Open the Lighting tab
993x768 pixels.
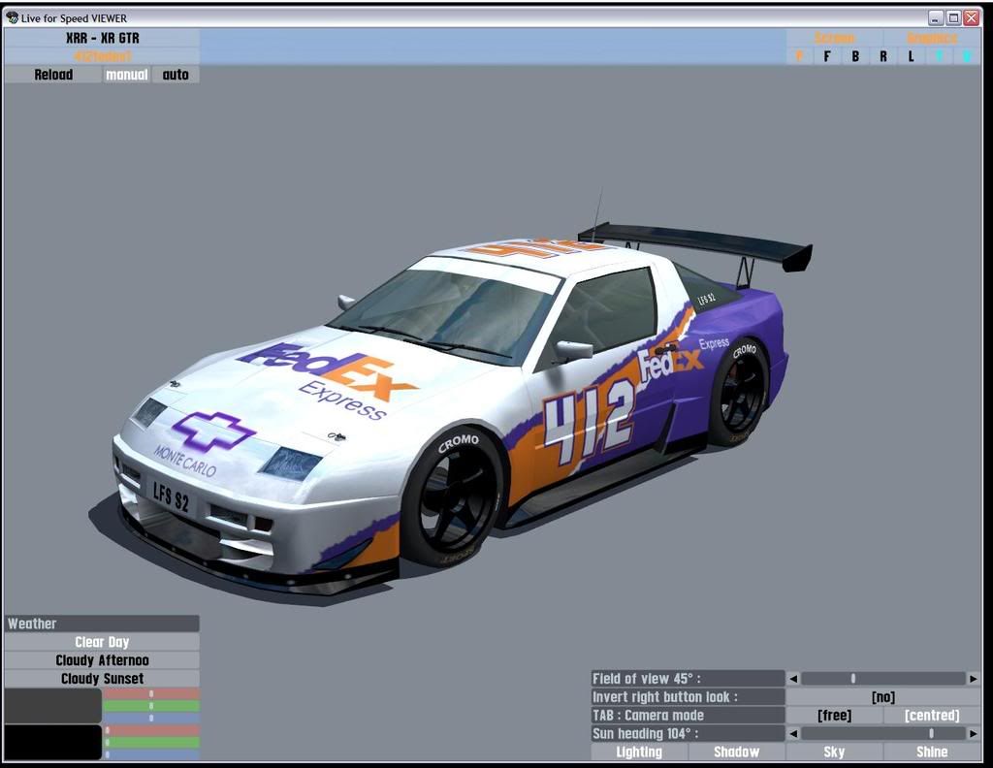point(639,752)
